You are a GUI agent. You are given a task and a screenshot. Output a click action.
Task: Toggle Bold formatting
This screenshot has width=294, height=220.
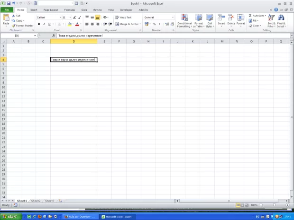point(39,24)
